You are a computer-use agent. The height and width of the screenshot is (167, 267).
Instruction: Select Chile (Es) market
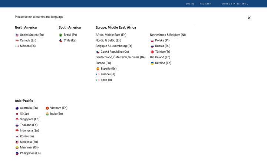[70, 40]
